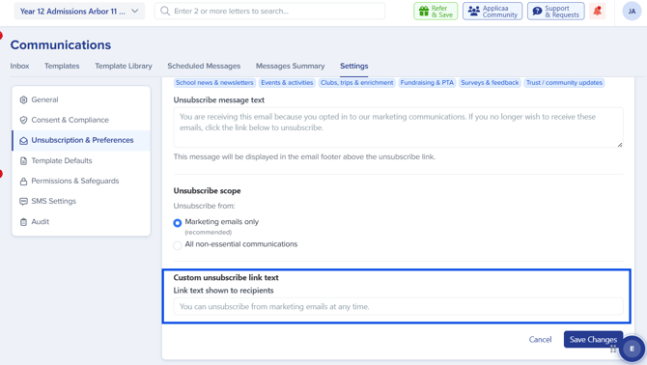The width and height of the screenshot is (647, 365).
Task: Click the Communications page heading
Action: [61, 45]
